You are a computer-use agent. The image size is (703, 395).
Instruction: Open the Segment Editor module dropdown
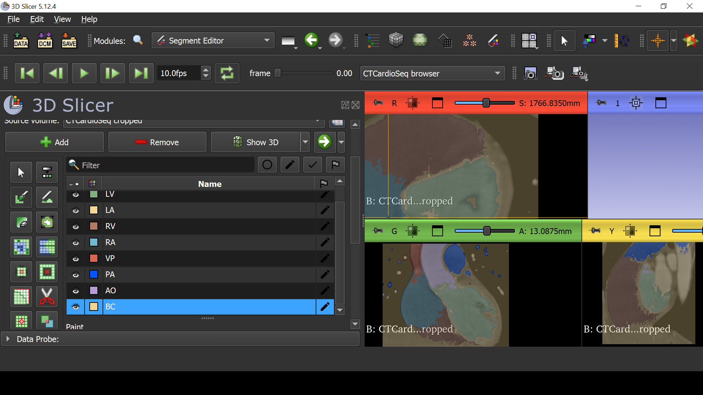[x=213, y=40]
